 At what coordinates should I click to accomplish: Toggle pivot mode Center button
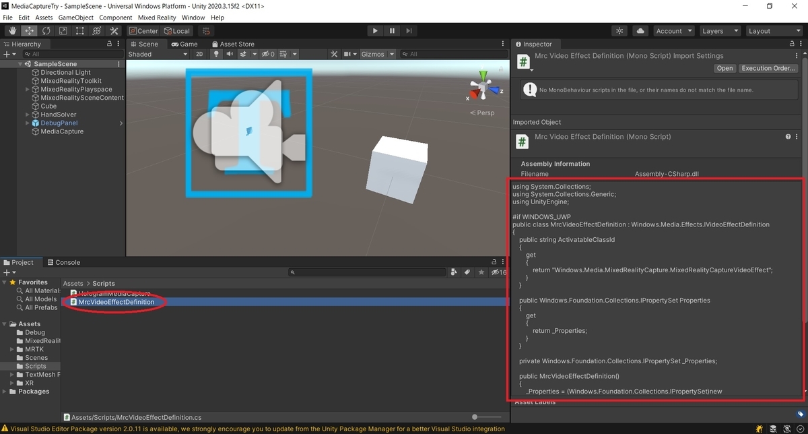click(x=143, y=31)
